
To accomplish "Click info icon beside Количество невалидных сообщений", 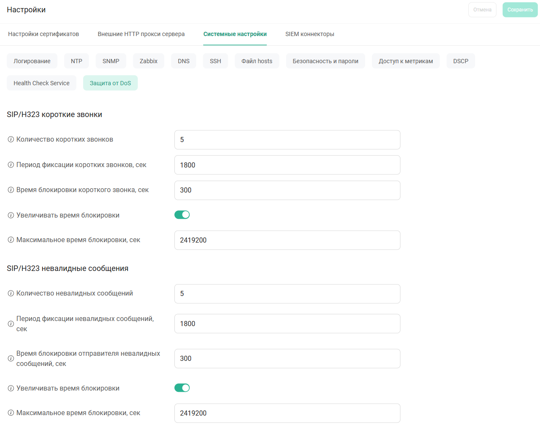I will [11, 293].
